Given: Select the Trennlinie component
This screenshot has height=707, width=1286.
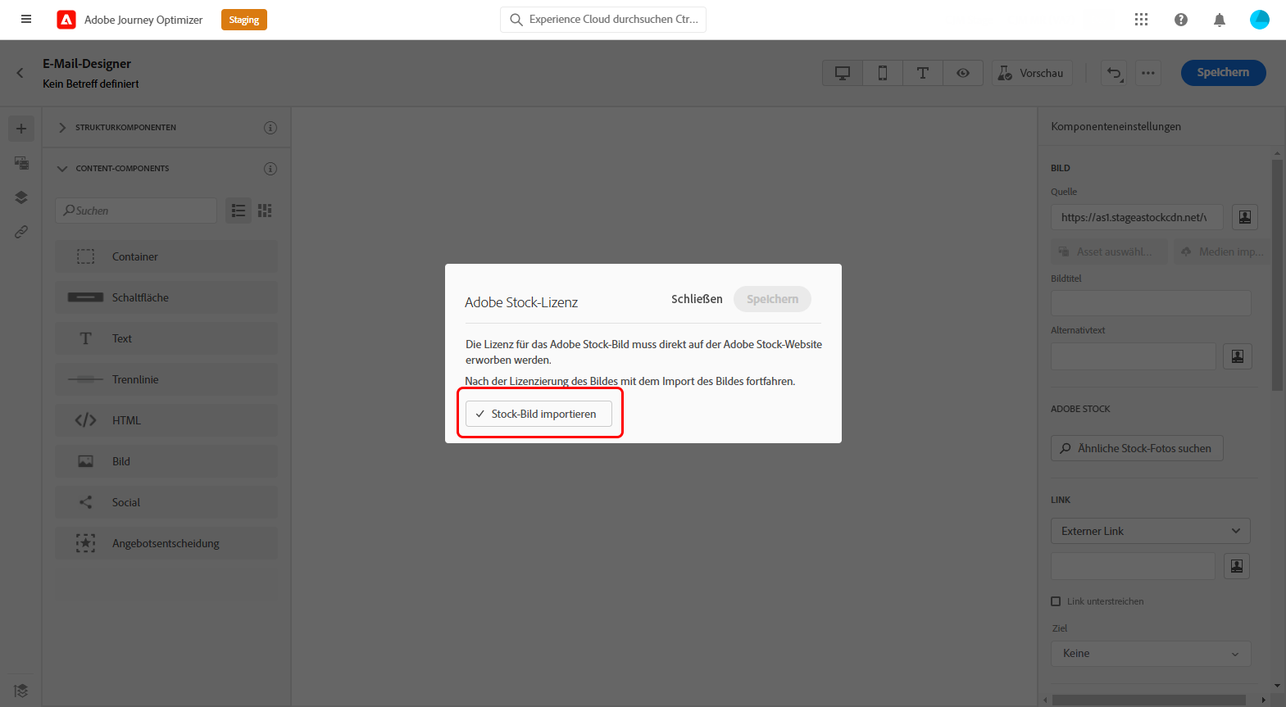Looking at the screenshot, I should 166,379.
